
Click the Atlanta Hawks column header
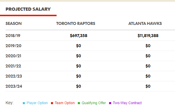click(x=145, y=23)
